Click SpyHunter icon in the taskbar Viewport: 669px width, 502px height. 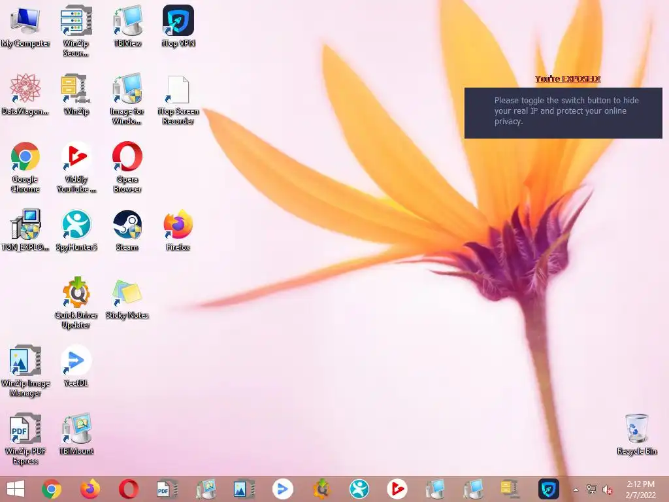pos(359,489)
